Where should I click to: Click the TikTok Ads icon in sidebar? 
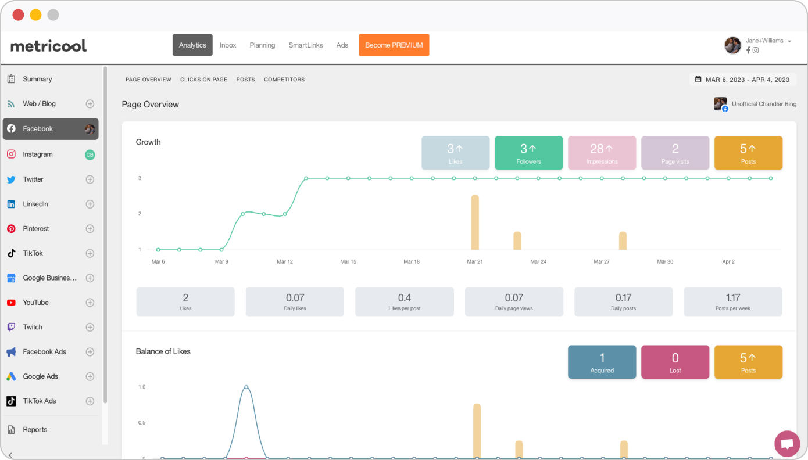(x=11, y=401)
